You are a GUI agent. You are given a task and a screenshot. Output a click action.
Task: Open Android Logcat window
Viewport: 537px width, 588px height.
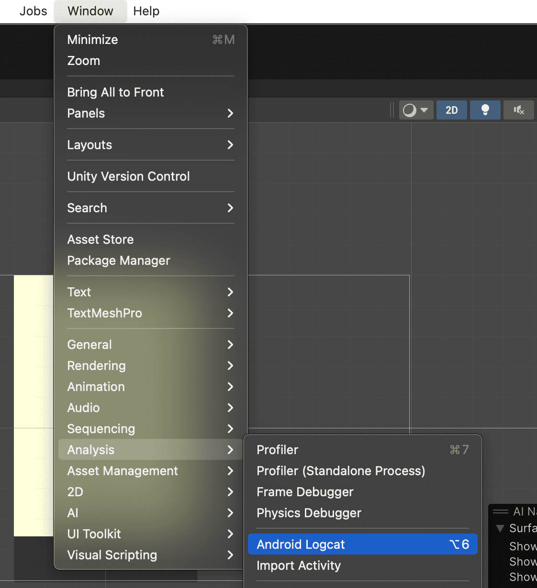[363, 544]
